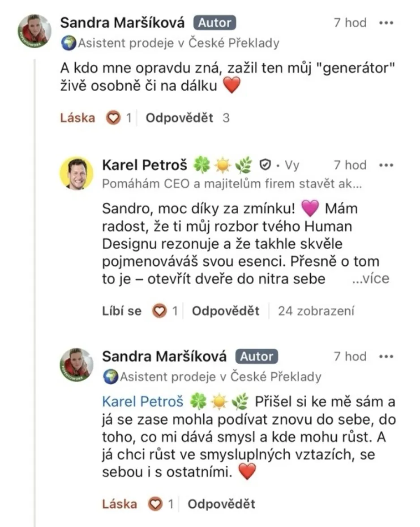Click globe icon beside top Asistent prodeje

pos(69,43)
